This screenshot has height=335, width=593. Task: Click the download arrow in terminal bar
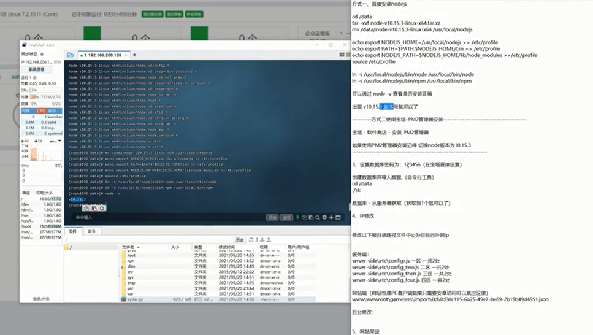(331, 217)
